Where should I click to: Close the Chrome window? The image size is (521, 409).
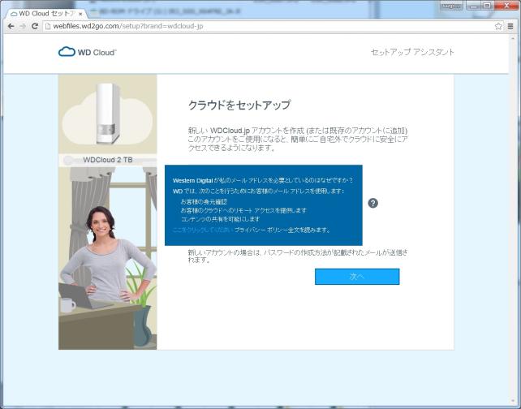click(x=506, y=6)
